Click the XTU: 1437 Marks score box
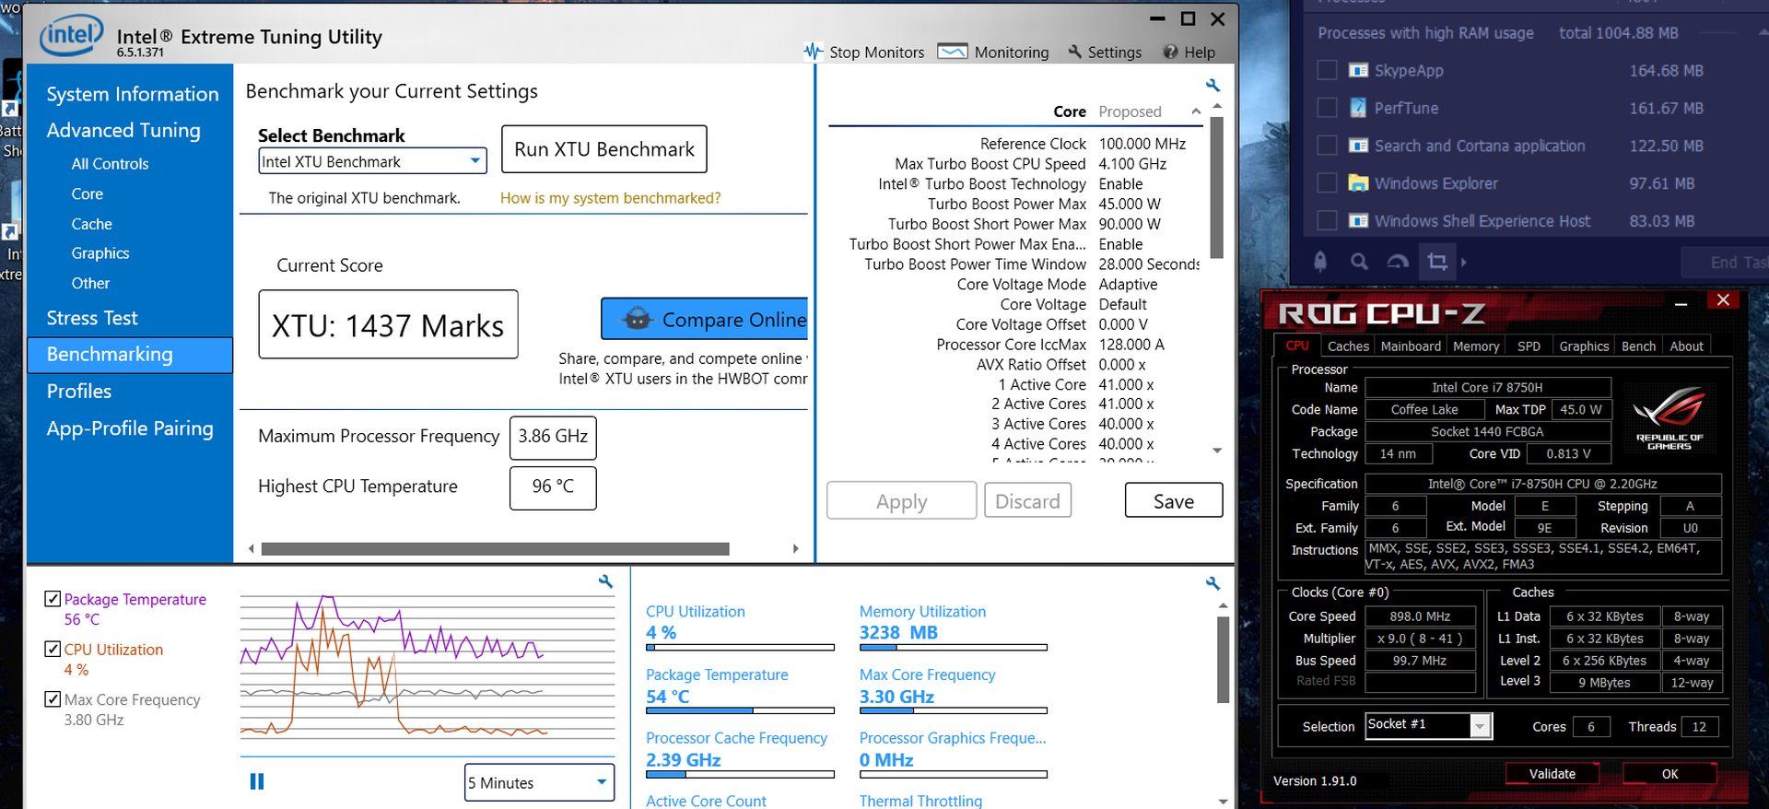This screenshot has width=1769, height=809. point(388,324)
